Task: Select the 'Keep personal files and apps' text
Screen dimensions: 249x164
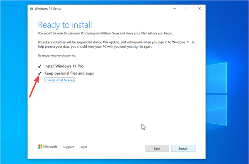Action: [69, 73]
